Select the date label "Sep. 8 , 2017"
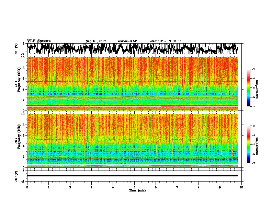272x210 pixels. [x=96, y=41]
